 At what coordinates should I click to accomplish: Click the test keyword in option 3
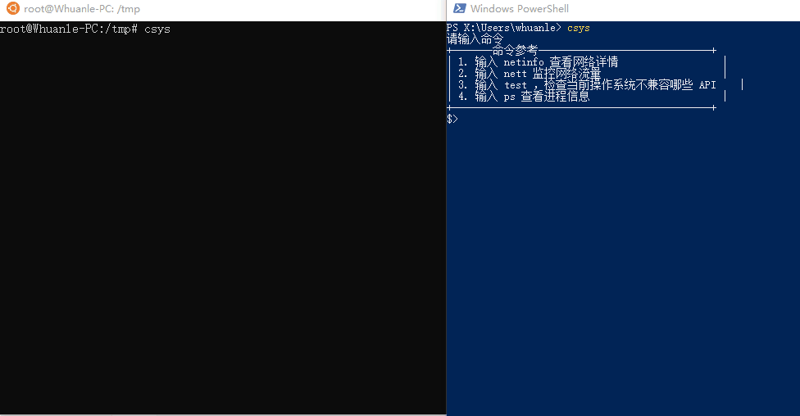click(516, 85)
